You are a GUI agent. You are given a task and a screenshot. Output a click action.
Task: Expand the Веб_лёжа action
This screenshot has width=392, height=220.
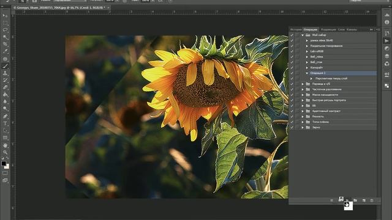(307, 57)
